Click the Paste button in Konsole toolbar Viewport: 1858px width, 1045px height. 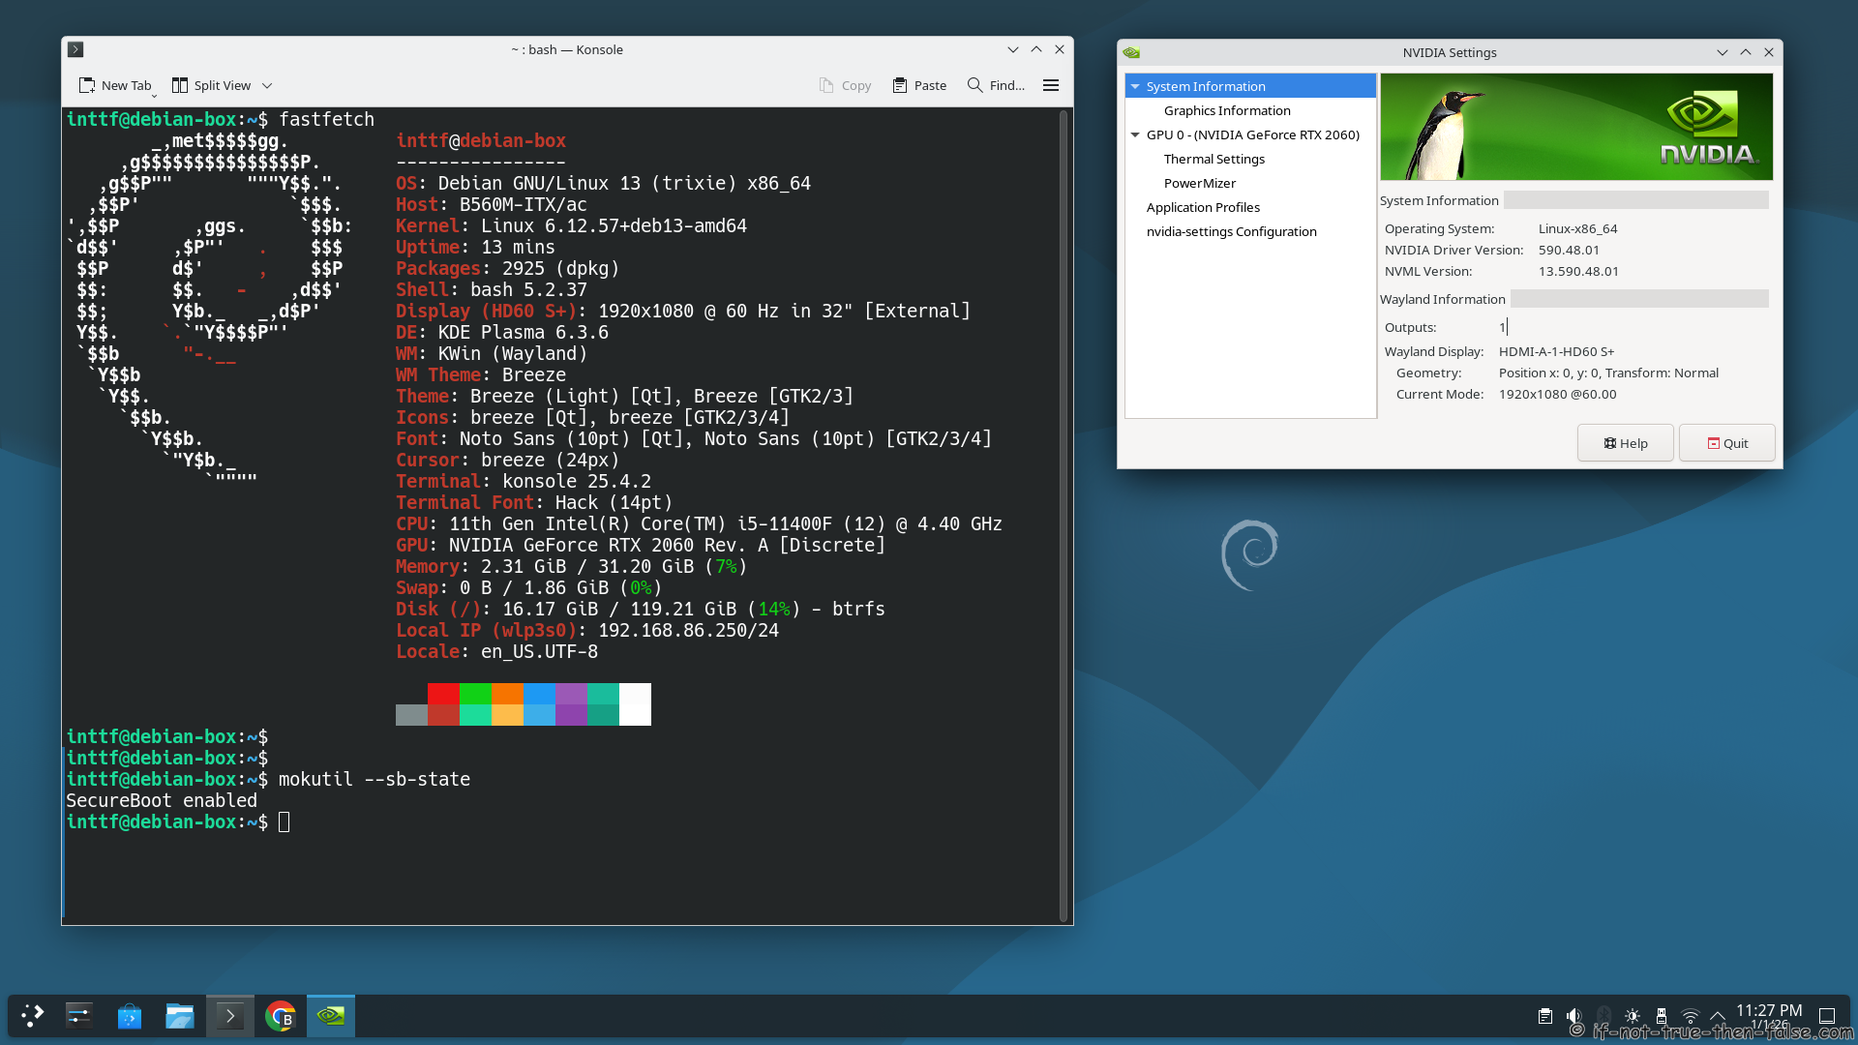(919, 85)
